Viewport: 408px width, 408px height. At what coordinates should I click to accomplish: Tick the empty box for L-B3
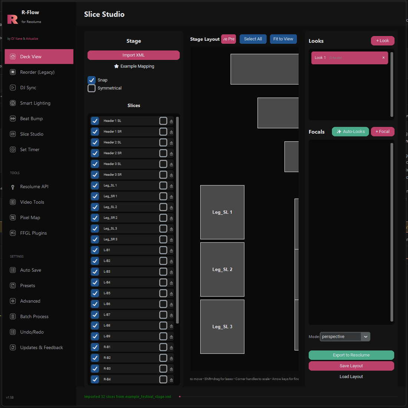pos(163,272)
